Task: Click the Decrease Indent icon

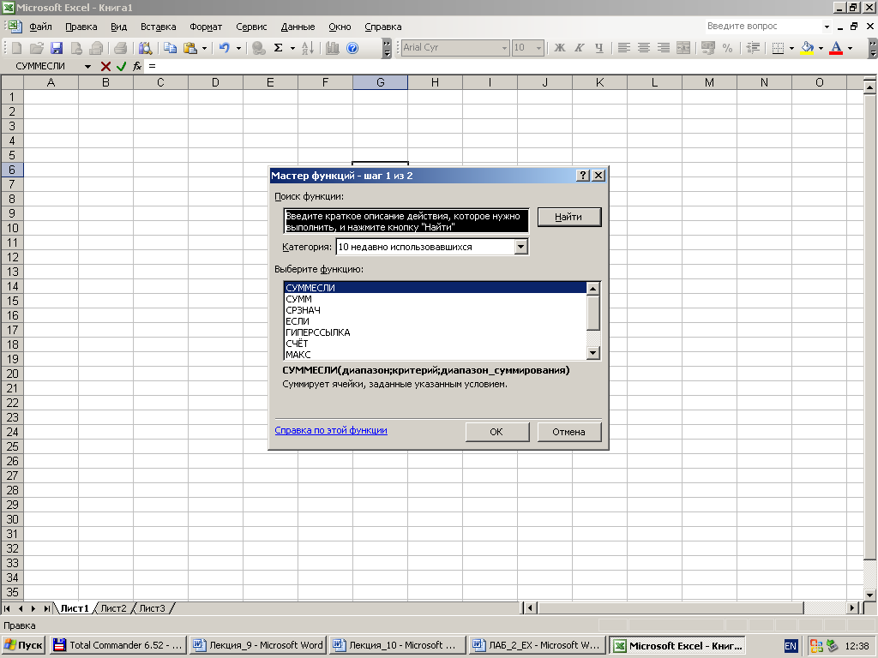Action: [x=753, y=48]
